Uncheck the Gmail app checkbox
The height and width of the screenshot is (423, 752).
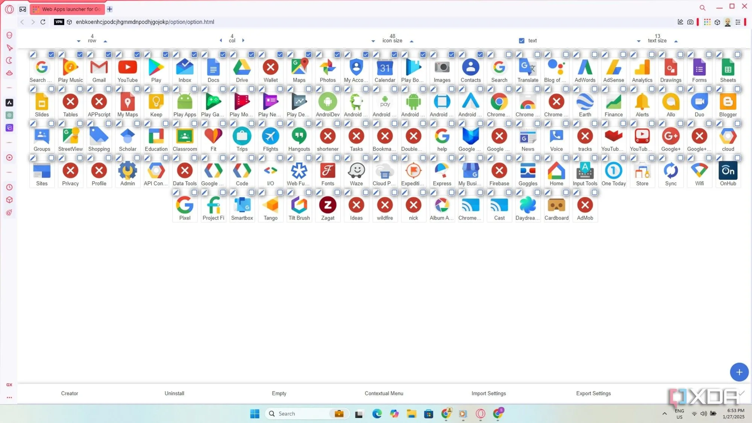(x=108, y=55)
